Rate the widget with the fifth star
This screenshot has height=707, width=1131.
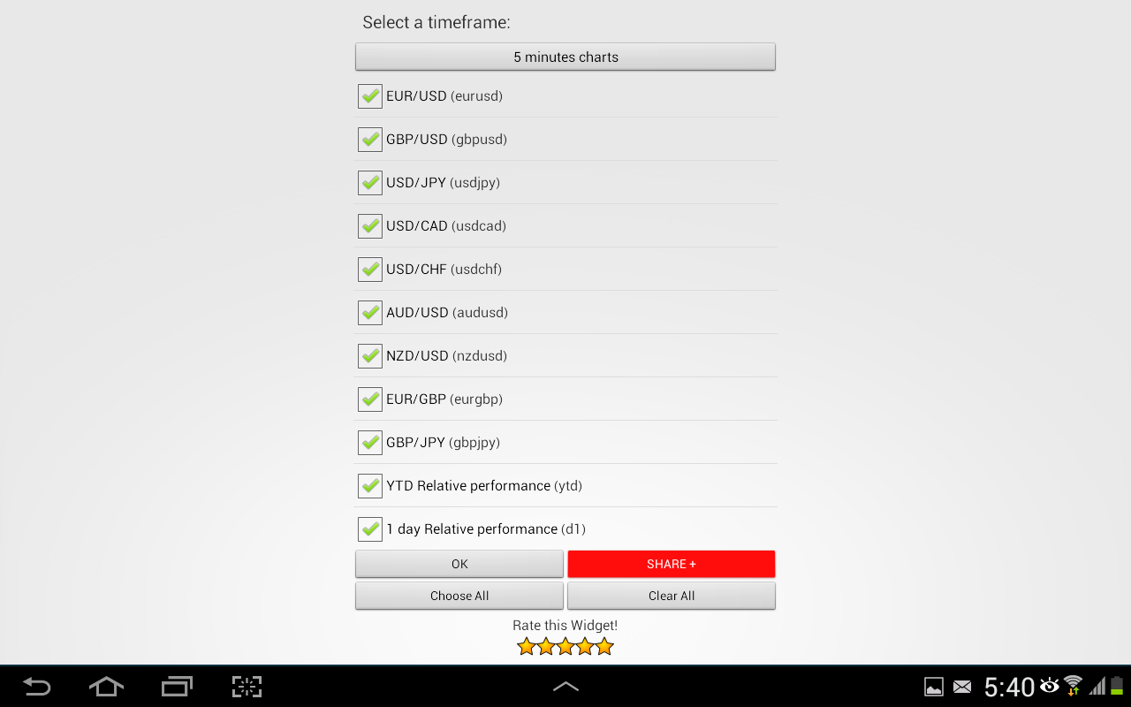(604, 647)
